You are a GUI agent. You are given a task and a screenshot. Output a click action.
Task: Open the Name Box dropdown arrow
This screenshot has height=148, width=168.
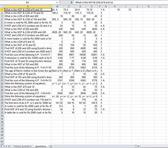tap(57, 2)
